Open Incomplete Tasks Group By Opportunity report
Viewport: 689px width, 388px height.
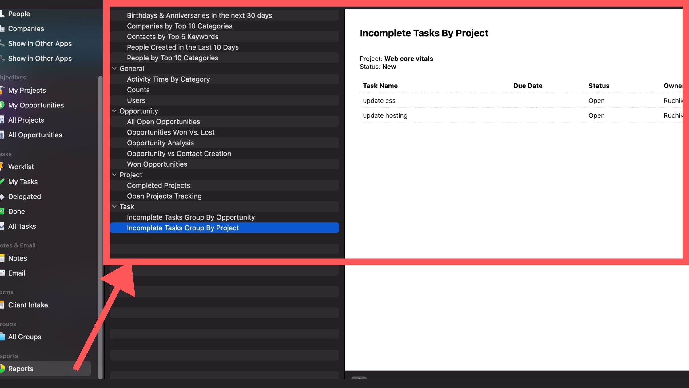pos(225,217)
